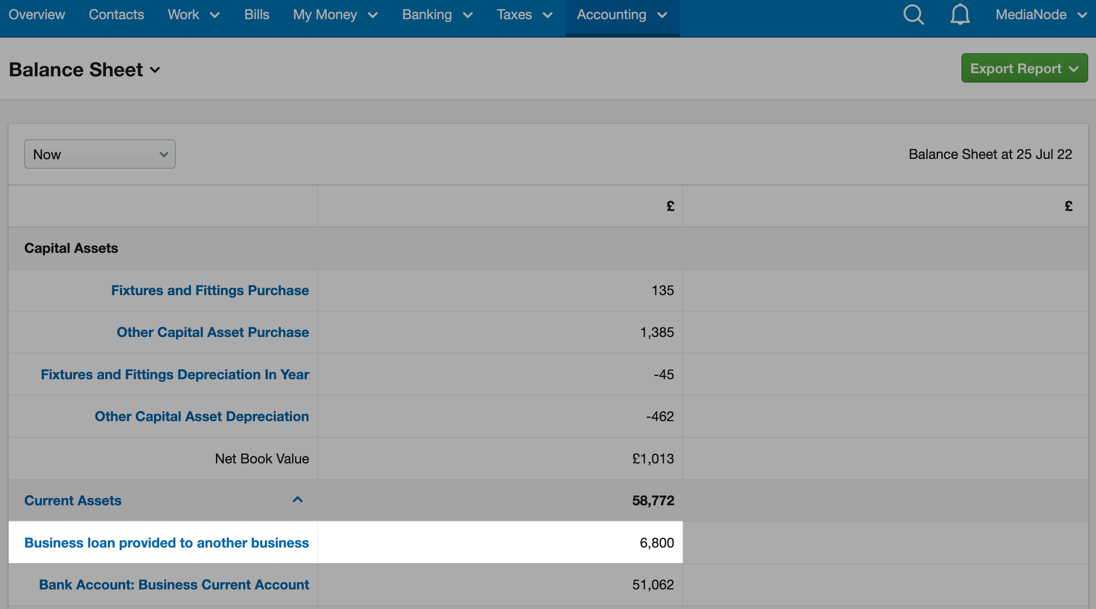
Task: Open Fixtures and Fittings Purchase link
Action: tap(210, 290)
